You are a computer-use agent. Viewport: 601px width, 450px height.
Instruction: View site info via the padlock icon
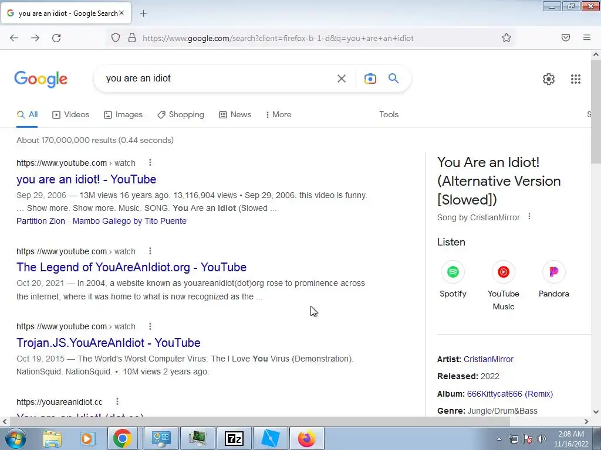tap(132, 38)
